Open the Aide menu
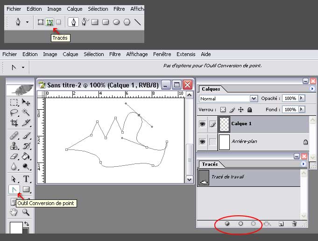 tap(205, 54)
